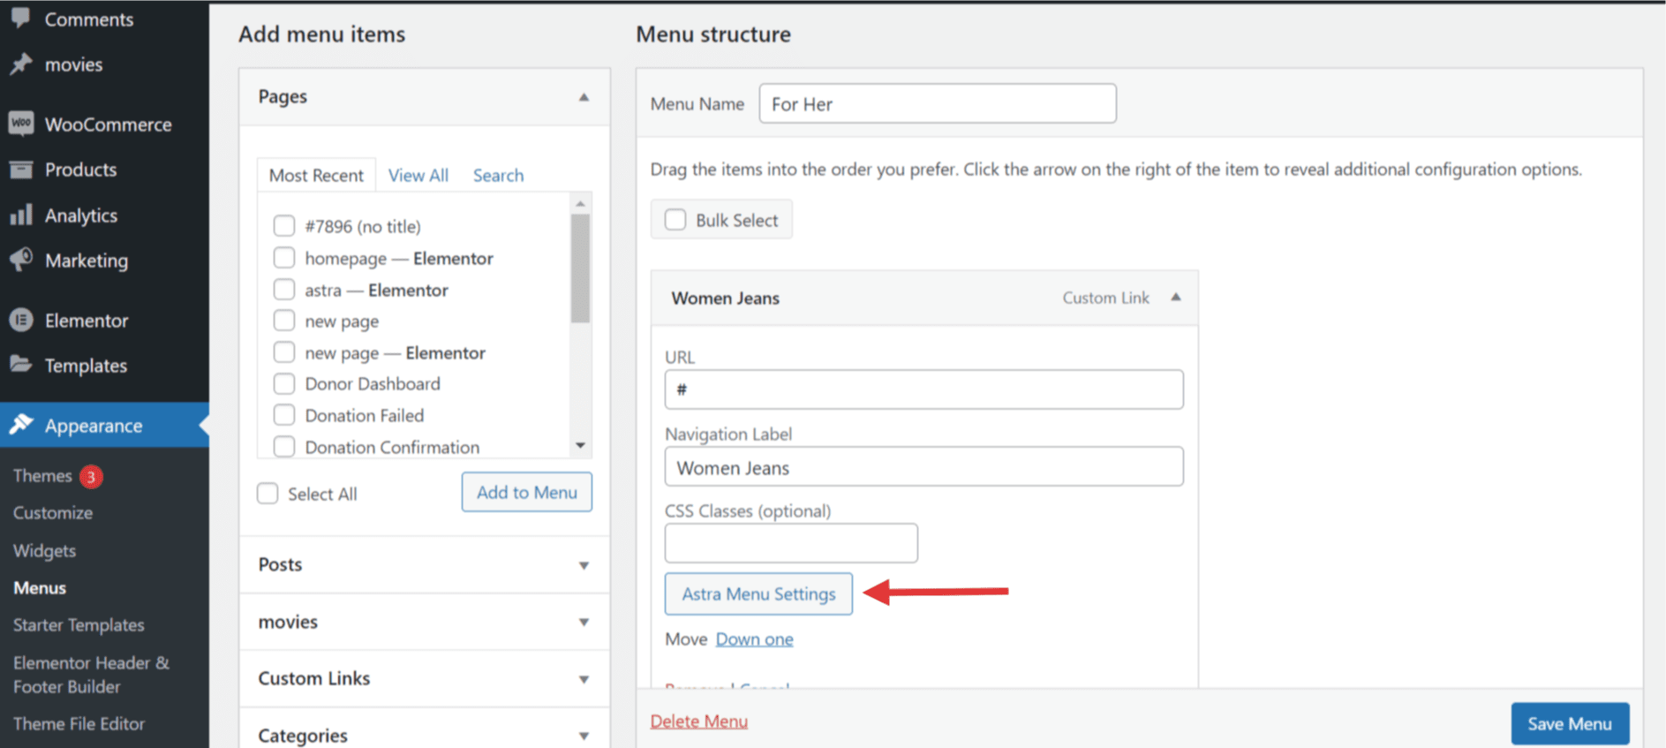
Task: Open the Search tab for pages
Action: coord(498,175)
